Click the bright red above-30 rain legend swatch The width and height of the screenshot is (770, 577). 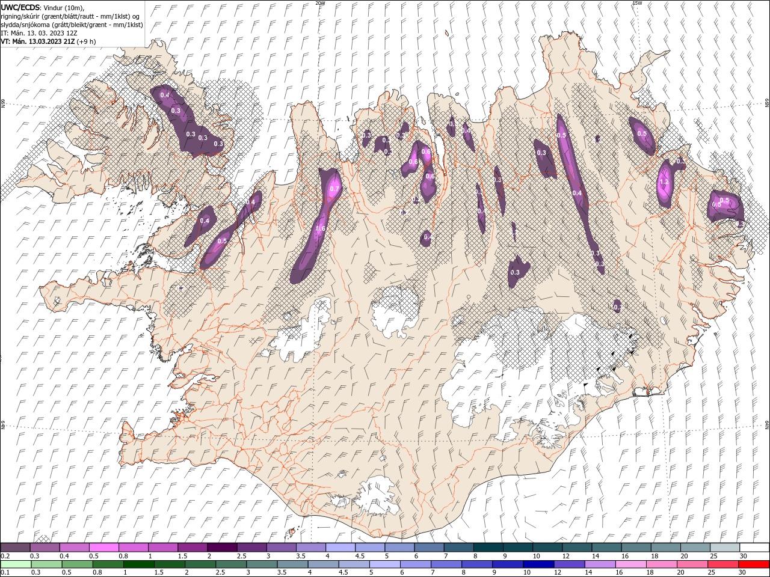tap(753, 564)
